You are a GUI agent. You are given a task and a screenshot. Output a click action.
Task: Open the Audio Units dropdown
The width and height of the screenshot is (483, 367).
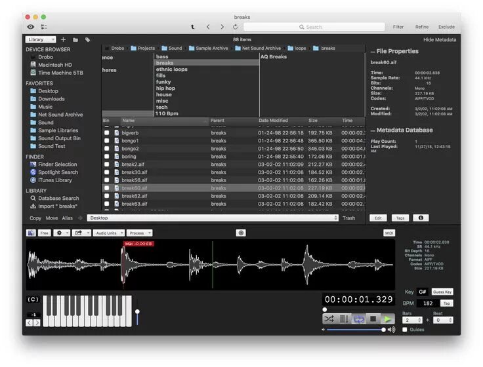pos(109,233)
